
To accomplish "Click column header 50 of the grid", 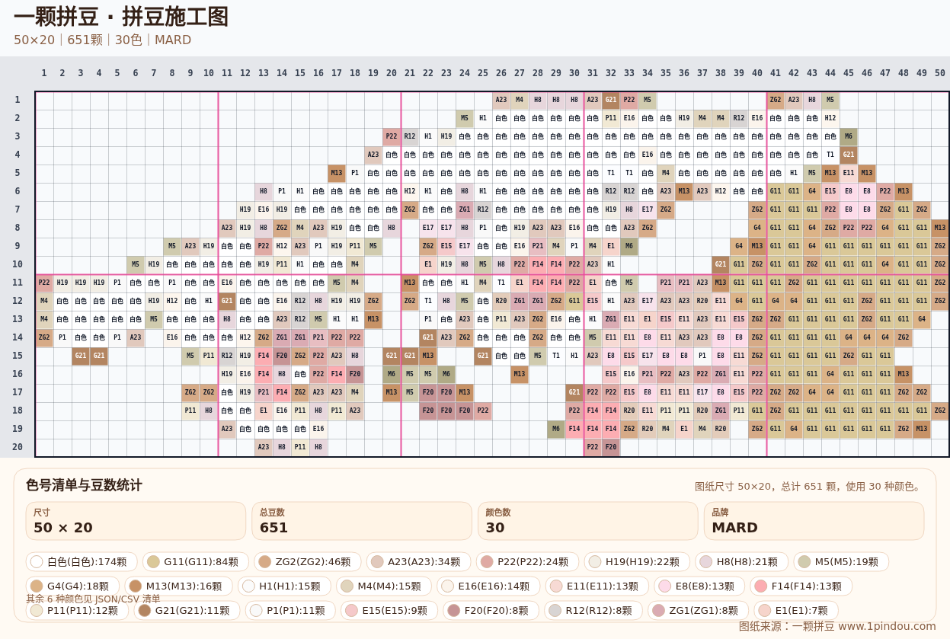I will (x=940, y=73).
